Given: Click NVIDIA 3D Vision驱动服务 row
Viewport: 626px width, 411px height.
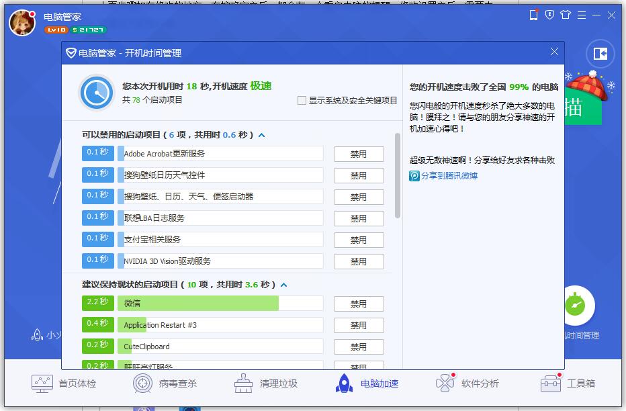Looking at the screenshot, I should point(220,261).
